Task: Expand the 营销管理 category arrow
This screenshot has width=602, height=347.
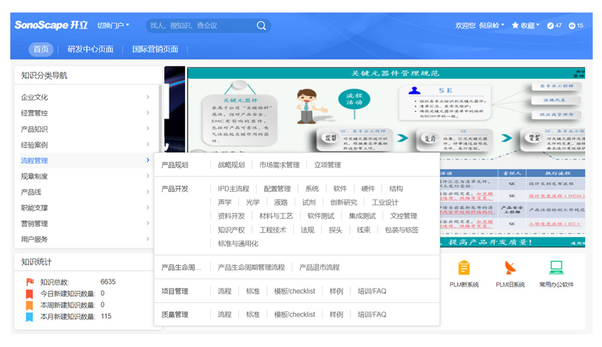Action: click(148, 223)
